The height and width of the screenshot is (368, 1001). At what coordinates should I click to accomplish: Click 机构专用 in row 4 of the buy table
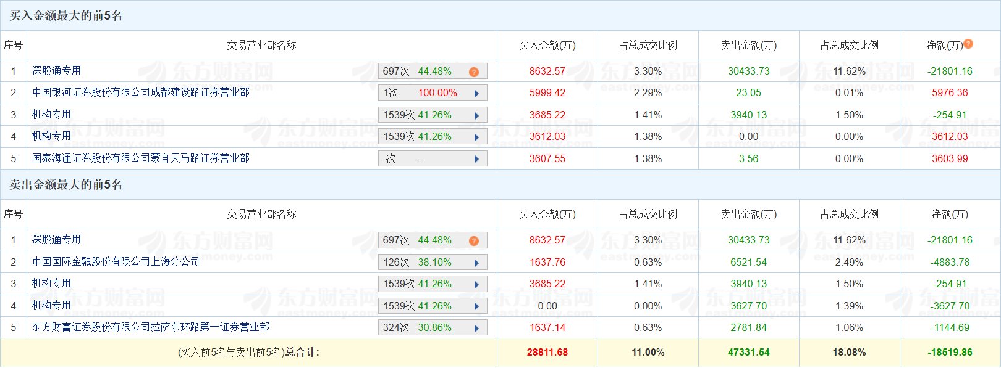[51, 136]
